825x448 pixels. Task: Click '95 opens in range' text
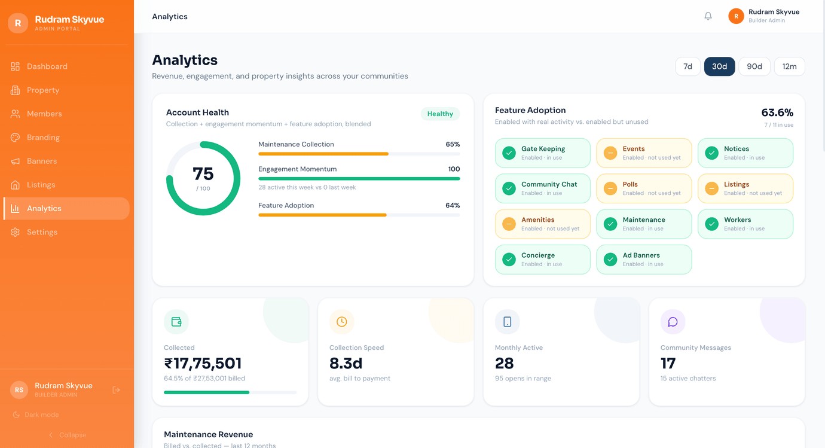(523, 379)
